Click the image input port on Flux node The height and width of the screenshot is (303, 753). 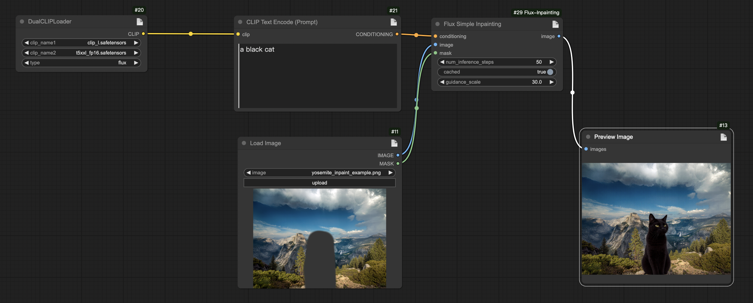435,45
